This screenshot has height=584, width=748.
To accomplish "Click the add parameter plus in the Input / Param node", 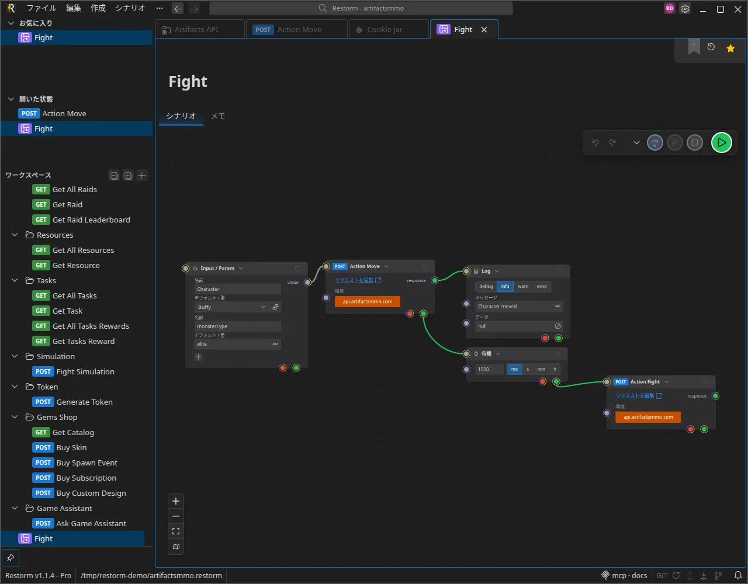I will click(199, 357).
